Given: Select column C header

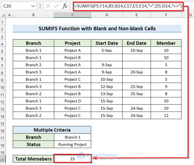Looking at the screenshot, I should (x=73, y=15).
